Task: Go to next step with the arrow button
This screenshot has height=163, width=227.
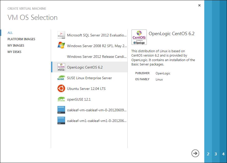Action: pyautogui.click(x=195, y=153)
